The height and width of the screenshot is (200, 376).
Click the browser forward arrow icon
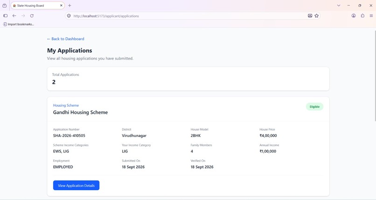23,16
